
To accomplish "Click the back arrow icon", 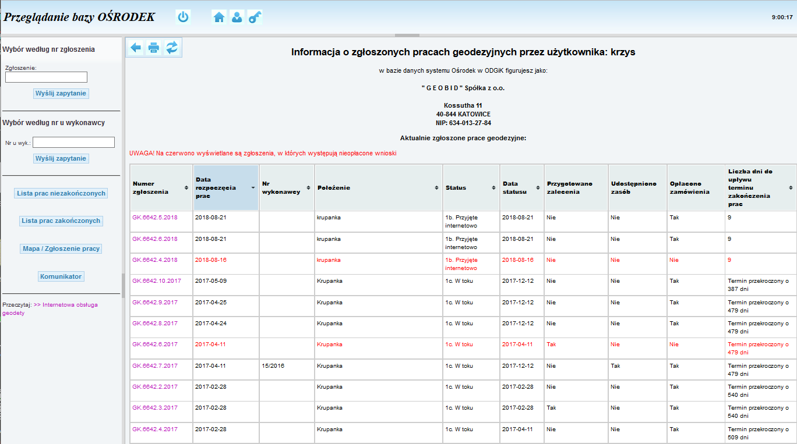I will pyautogui.click(x=136, y=48).
